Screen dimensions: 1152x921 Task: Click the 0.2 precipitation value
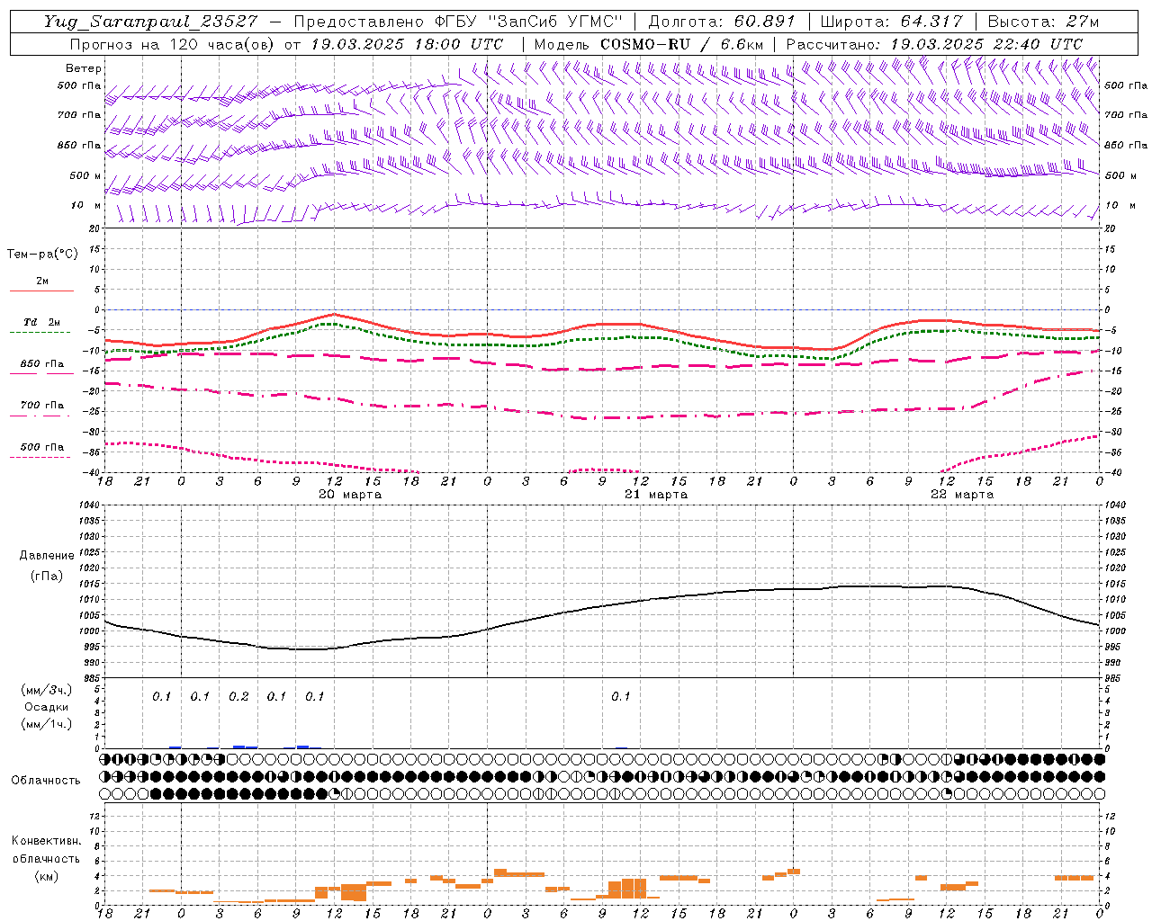(238, 697)
